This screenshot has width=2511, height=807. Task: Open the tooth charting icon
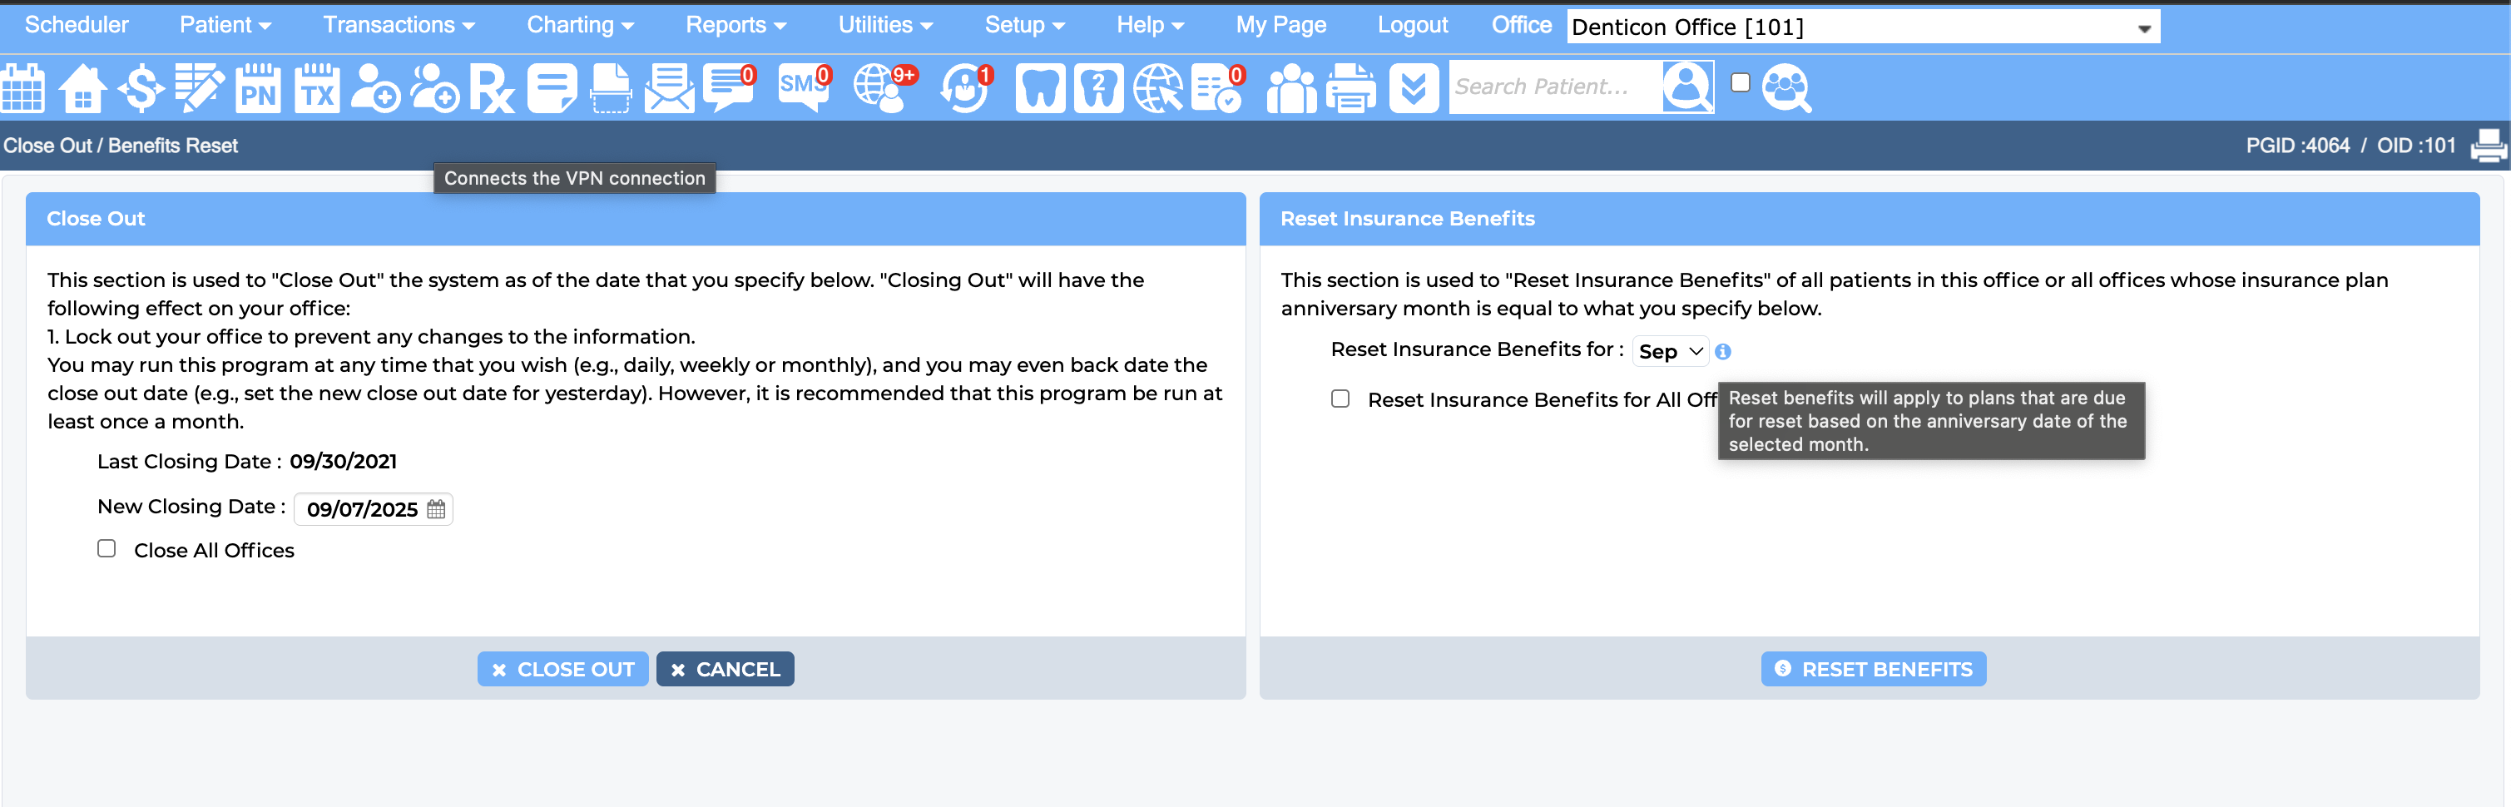pos(1040,87)
